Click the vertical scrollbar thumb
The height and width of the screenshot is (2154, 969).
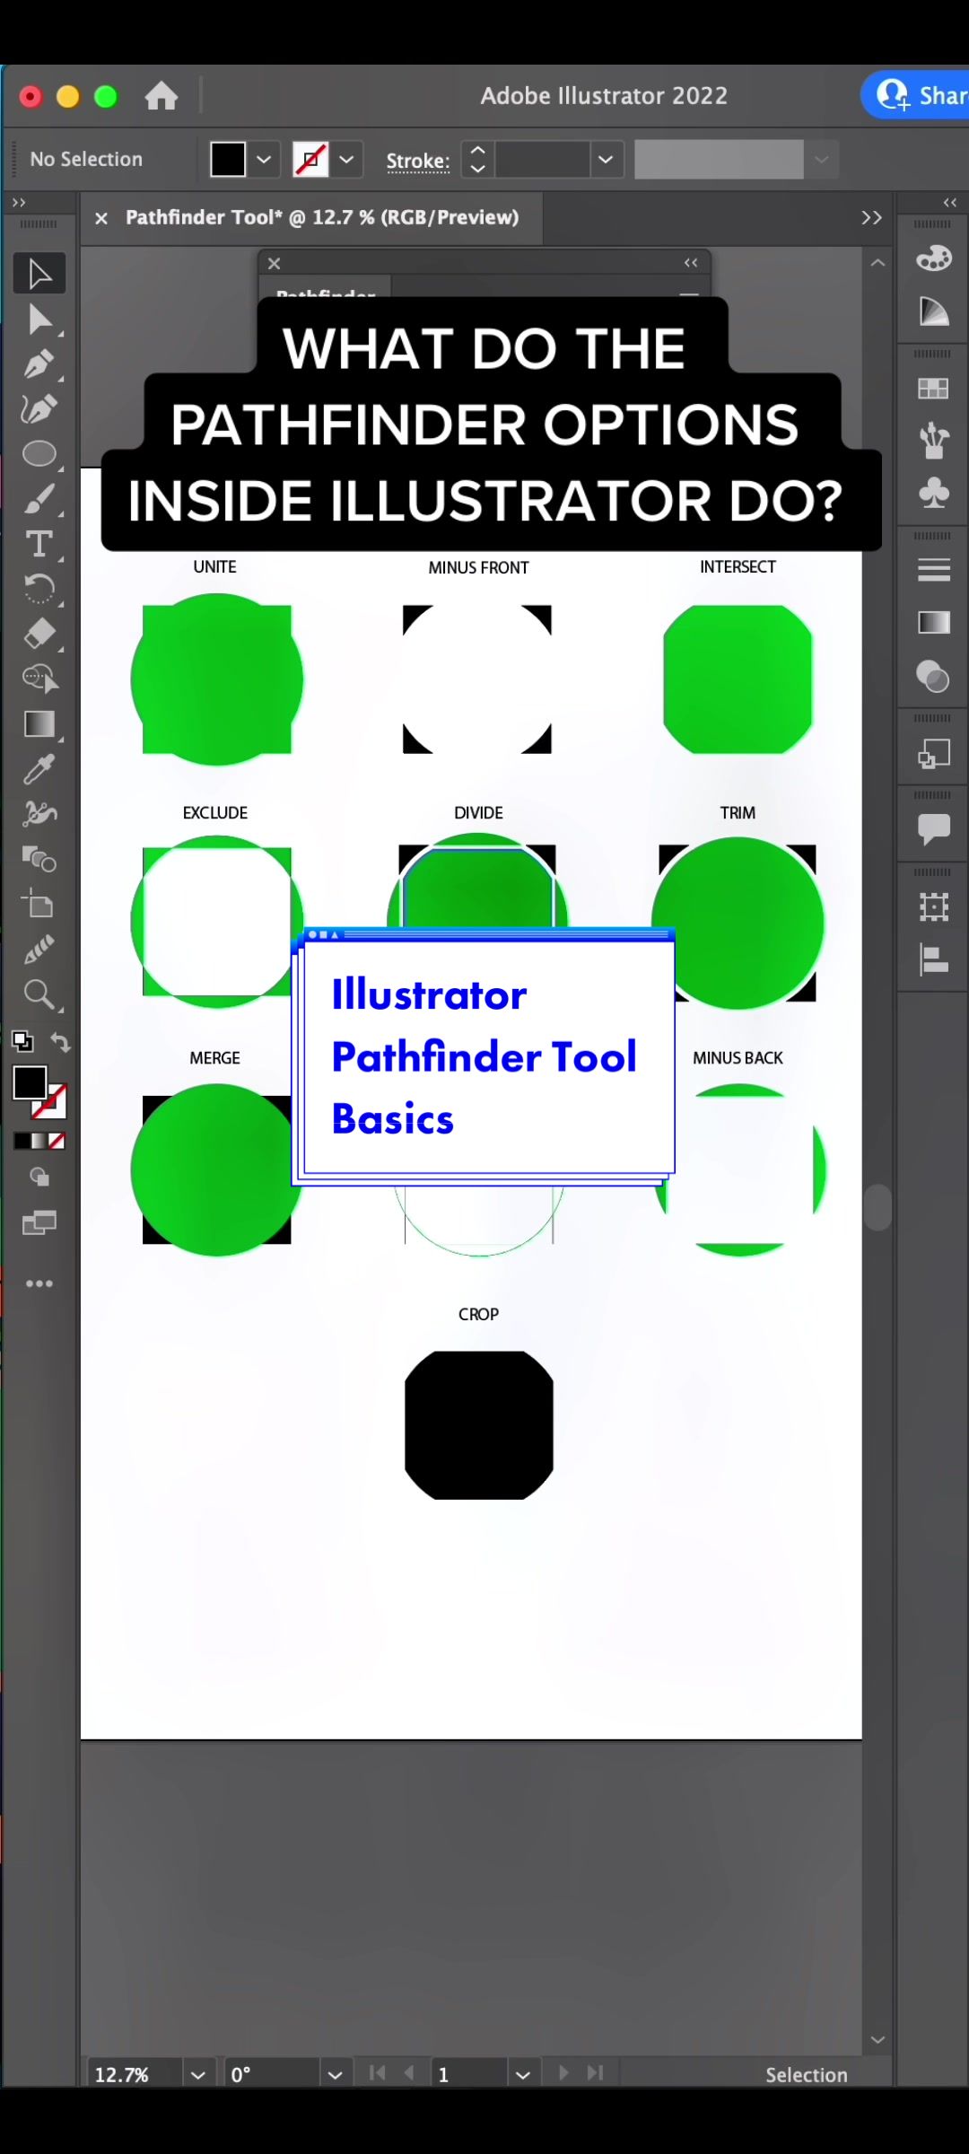tap(878, 1208)
